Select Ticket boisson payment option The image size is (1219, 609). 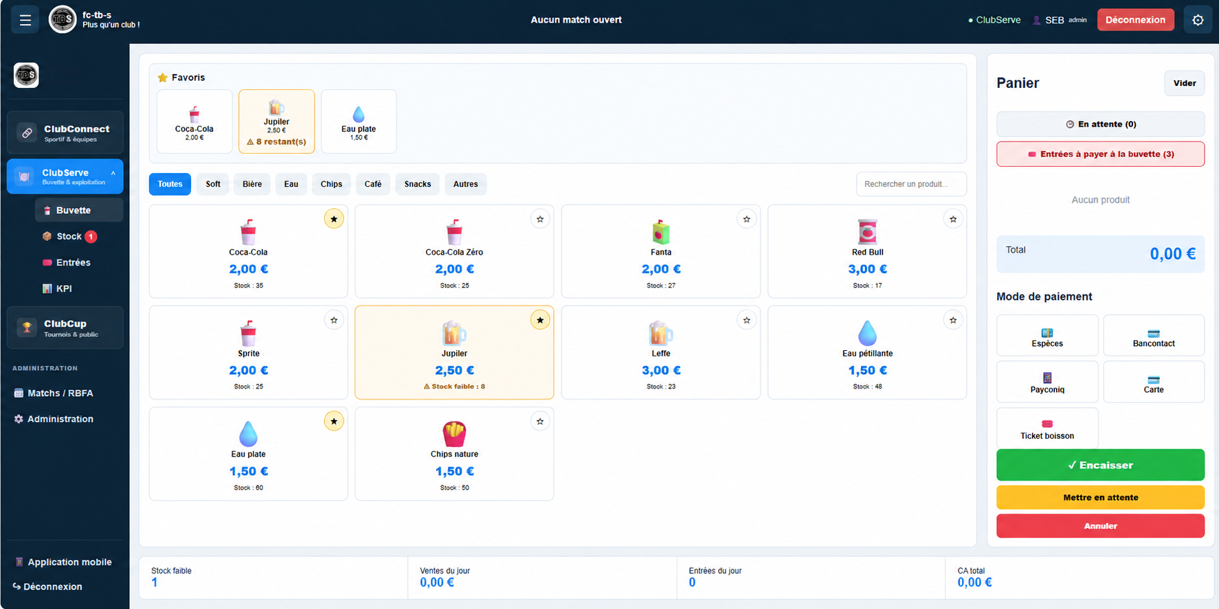coord(1047,428)
